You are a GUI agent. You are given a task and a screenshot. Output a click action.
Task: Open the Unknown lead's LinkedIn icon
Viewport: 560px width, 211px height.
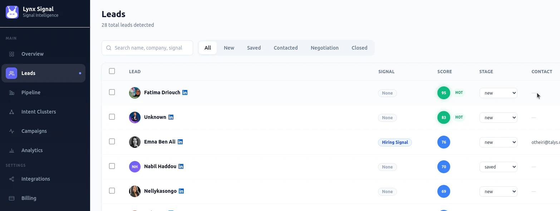click(171, 117)
